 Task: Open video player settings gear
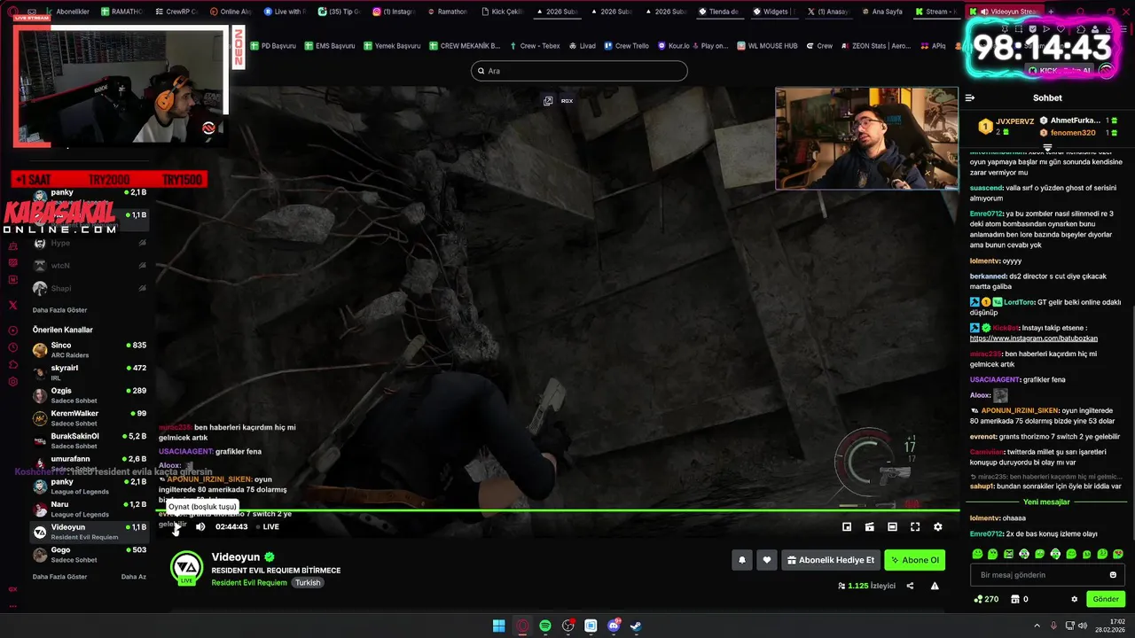coord(938,526)
